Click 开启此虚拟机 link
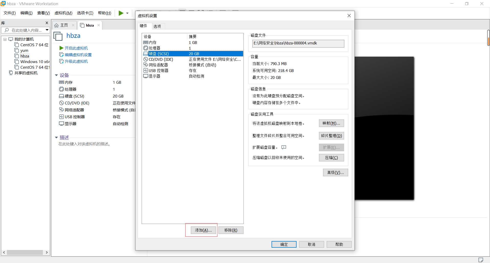 [x=73, y=48]
